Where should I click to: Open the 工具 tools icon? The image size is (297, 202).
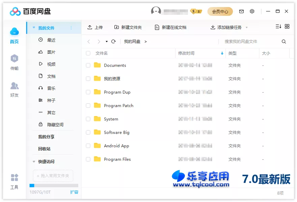coord(15,178)
